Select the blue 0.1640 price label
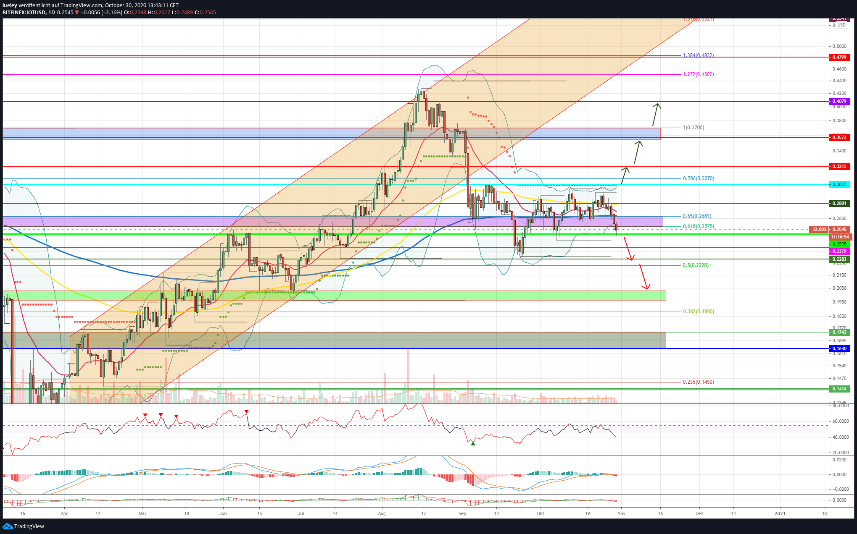 click(x=839, y=348)
